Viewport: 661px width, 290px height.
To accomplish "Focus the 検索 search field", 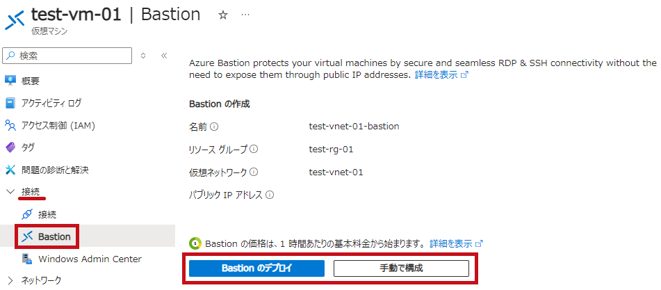I will pos(67,56).
